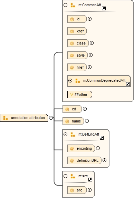The width and height of the screenshot is (134, 198).
Task: Collapse the m:CommonAtt group
Action: pos(66,5)
